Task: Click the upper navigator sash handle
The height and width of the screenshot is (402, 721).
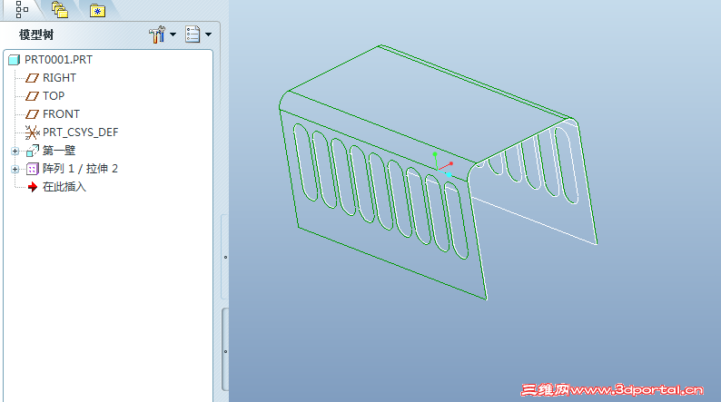Action: (225, 257)
